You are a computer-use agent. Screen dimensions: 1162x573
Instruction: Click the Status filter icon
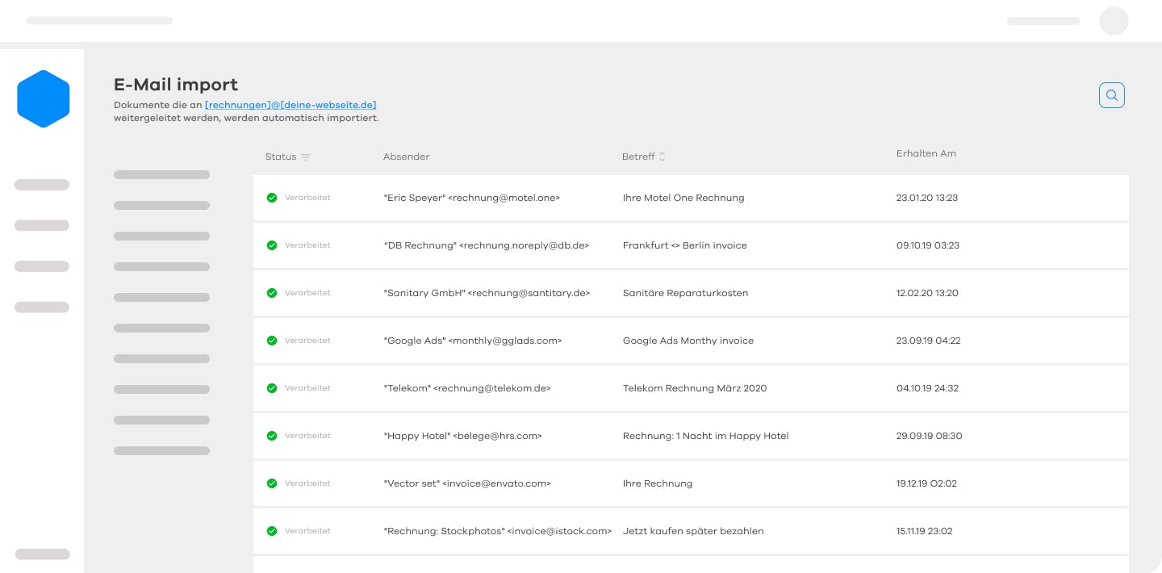coord(306,157)
